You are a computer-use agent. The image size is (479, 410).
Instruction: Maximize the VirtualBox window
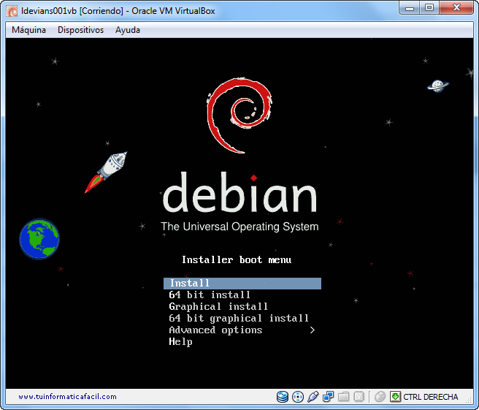coord(429,8)
